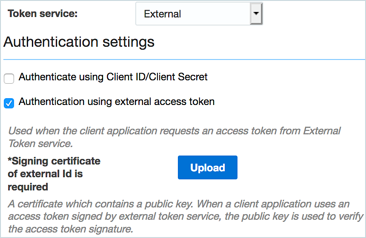Click "Authentication using external access token" label
The image size is (366, 238).
click(117, 102)
